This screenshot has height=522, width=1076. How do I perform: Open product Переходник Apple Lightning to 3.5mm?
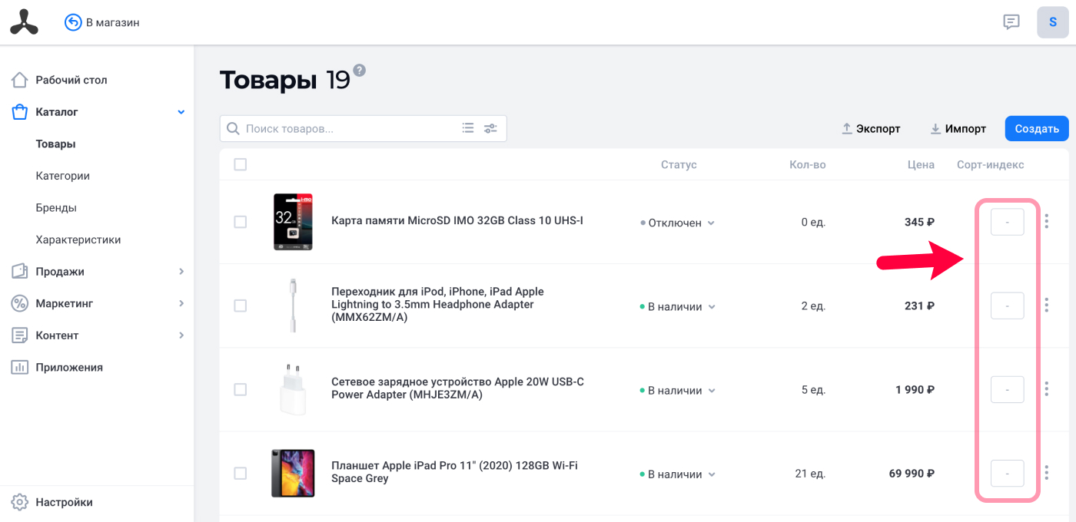point(437,305)
